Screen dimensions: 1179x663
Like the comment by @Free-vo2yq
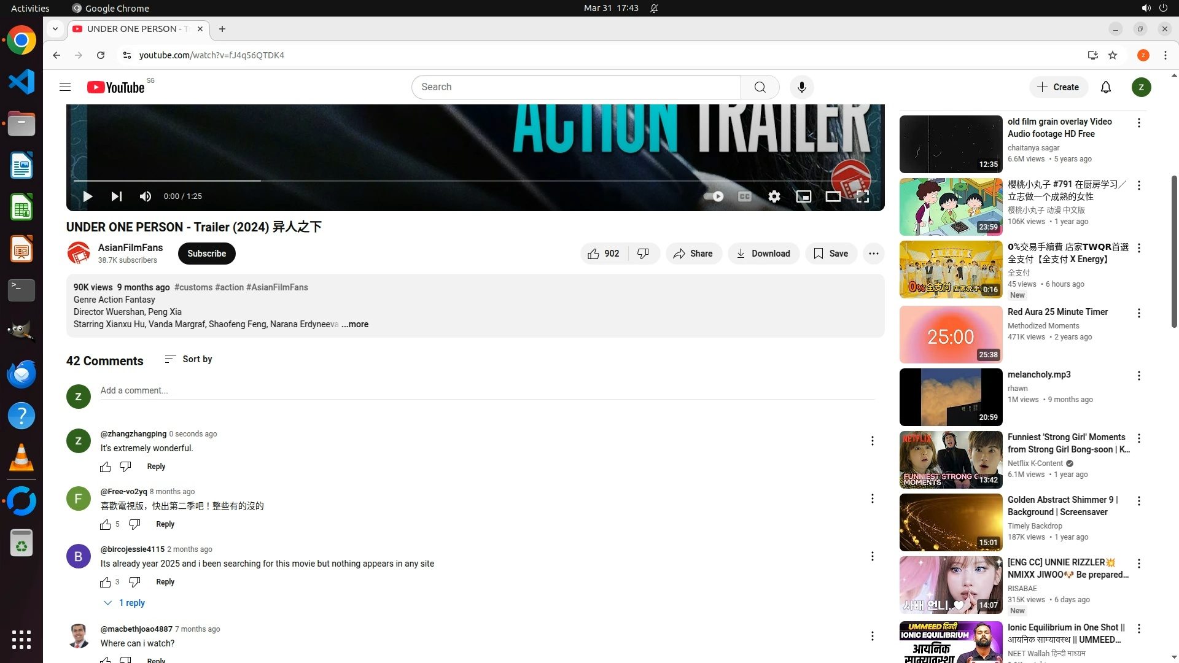point(106,524)
